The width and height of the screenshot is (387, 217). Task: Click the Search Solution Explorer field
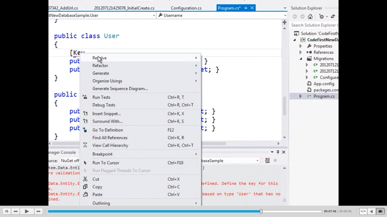314,25
